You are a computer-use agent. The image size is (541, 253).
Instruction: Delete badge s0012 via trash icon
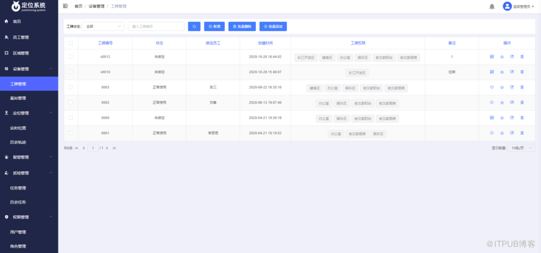(x=522, y=57)
